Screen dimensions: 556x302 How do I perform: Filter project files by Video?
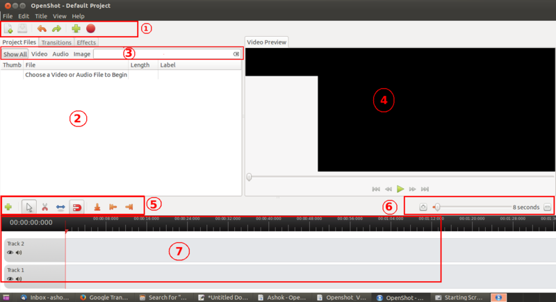pyautogui.click(x=39, y=54)
